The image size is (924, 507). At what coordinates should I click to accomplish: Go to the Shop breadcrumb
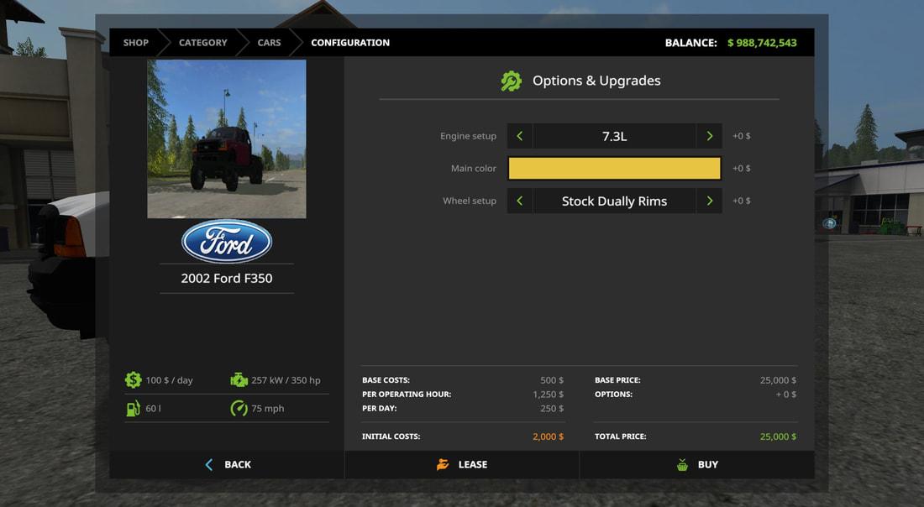pos(135,43)
